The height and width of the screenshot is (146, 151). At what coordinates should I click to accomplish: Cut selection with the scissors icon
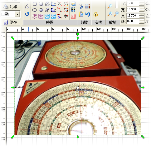(x=81, y=6)
